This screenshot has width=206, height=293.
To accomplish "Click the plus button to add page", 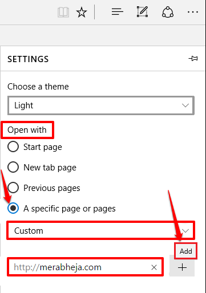I will point(182,267).
